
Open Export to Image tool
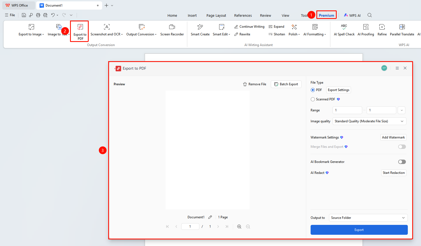(x=31, y=30)
